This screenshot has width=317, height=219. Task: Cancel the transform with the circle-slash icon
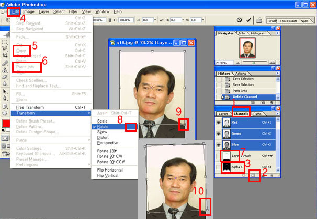[240, 20]
